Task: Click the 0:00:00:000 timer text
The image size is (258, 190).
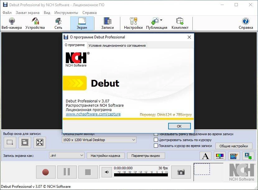Action: pyautogui.click(x=123, y=168)
